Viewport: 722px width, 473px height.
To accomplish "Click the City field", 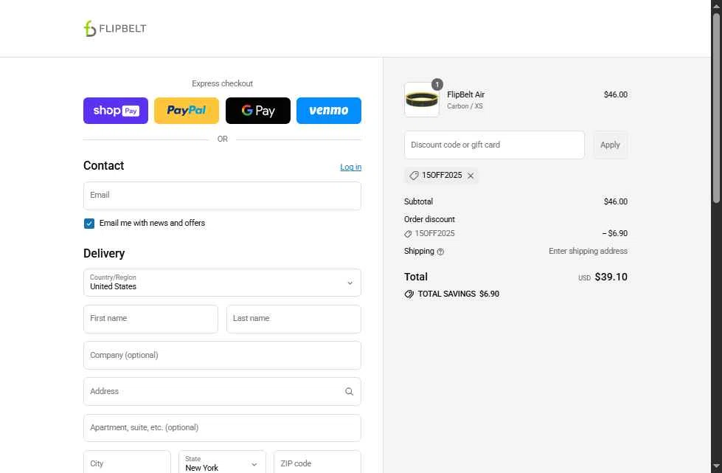I will (127, 462).
